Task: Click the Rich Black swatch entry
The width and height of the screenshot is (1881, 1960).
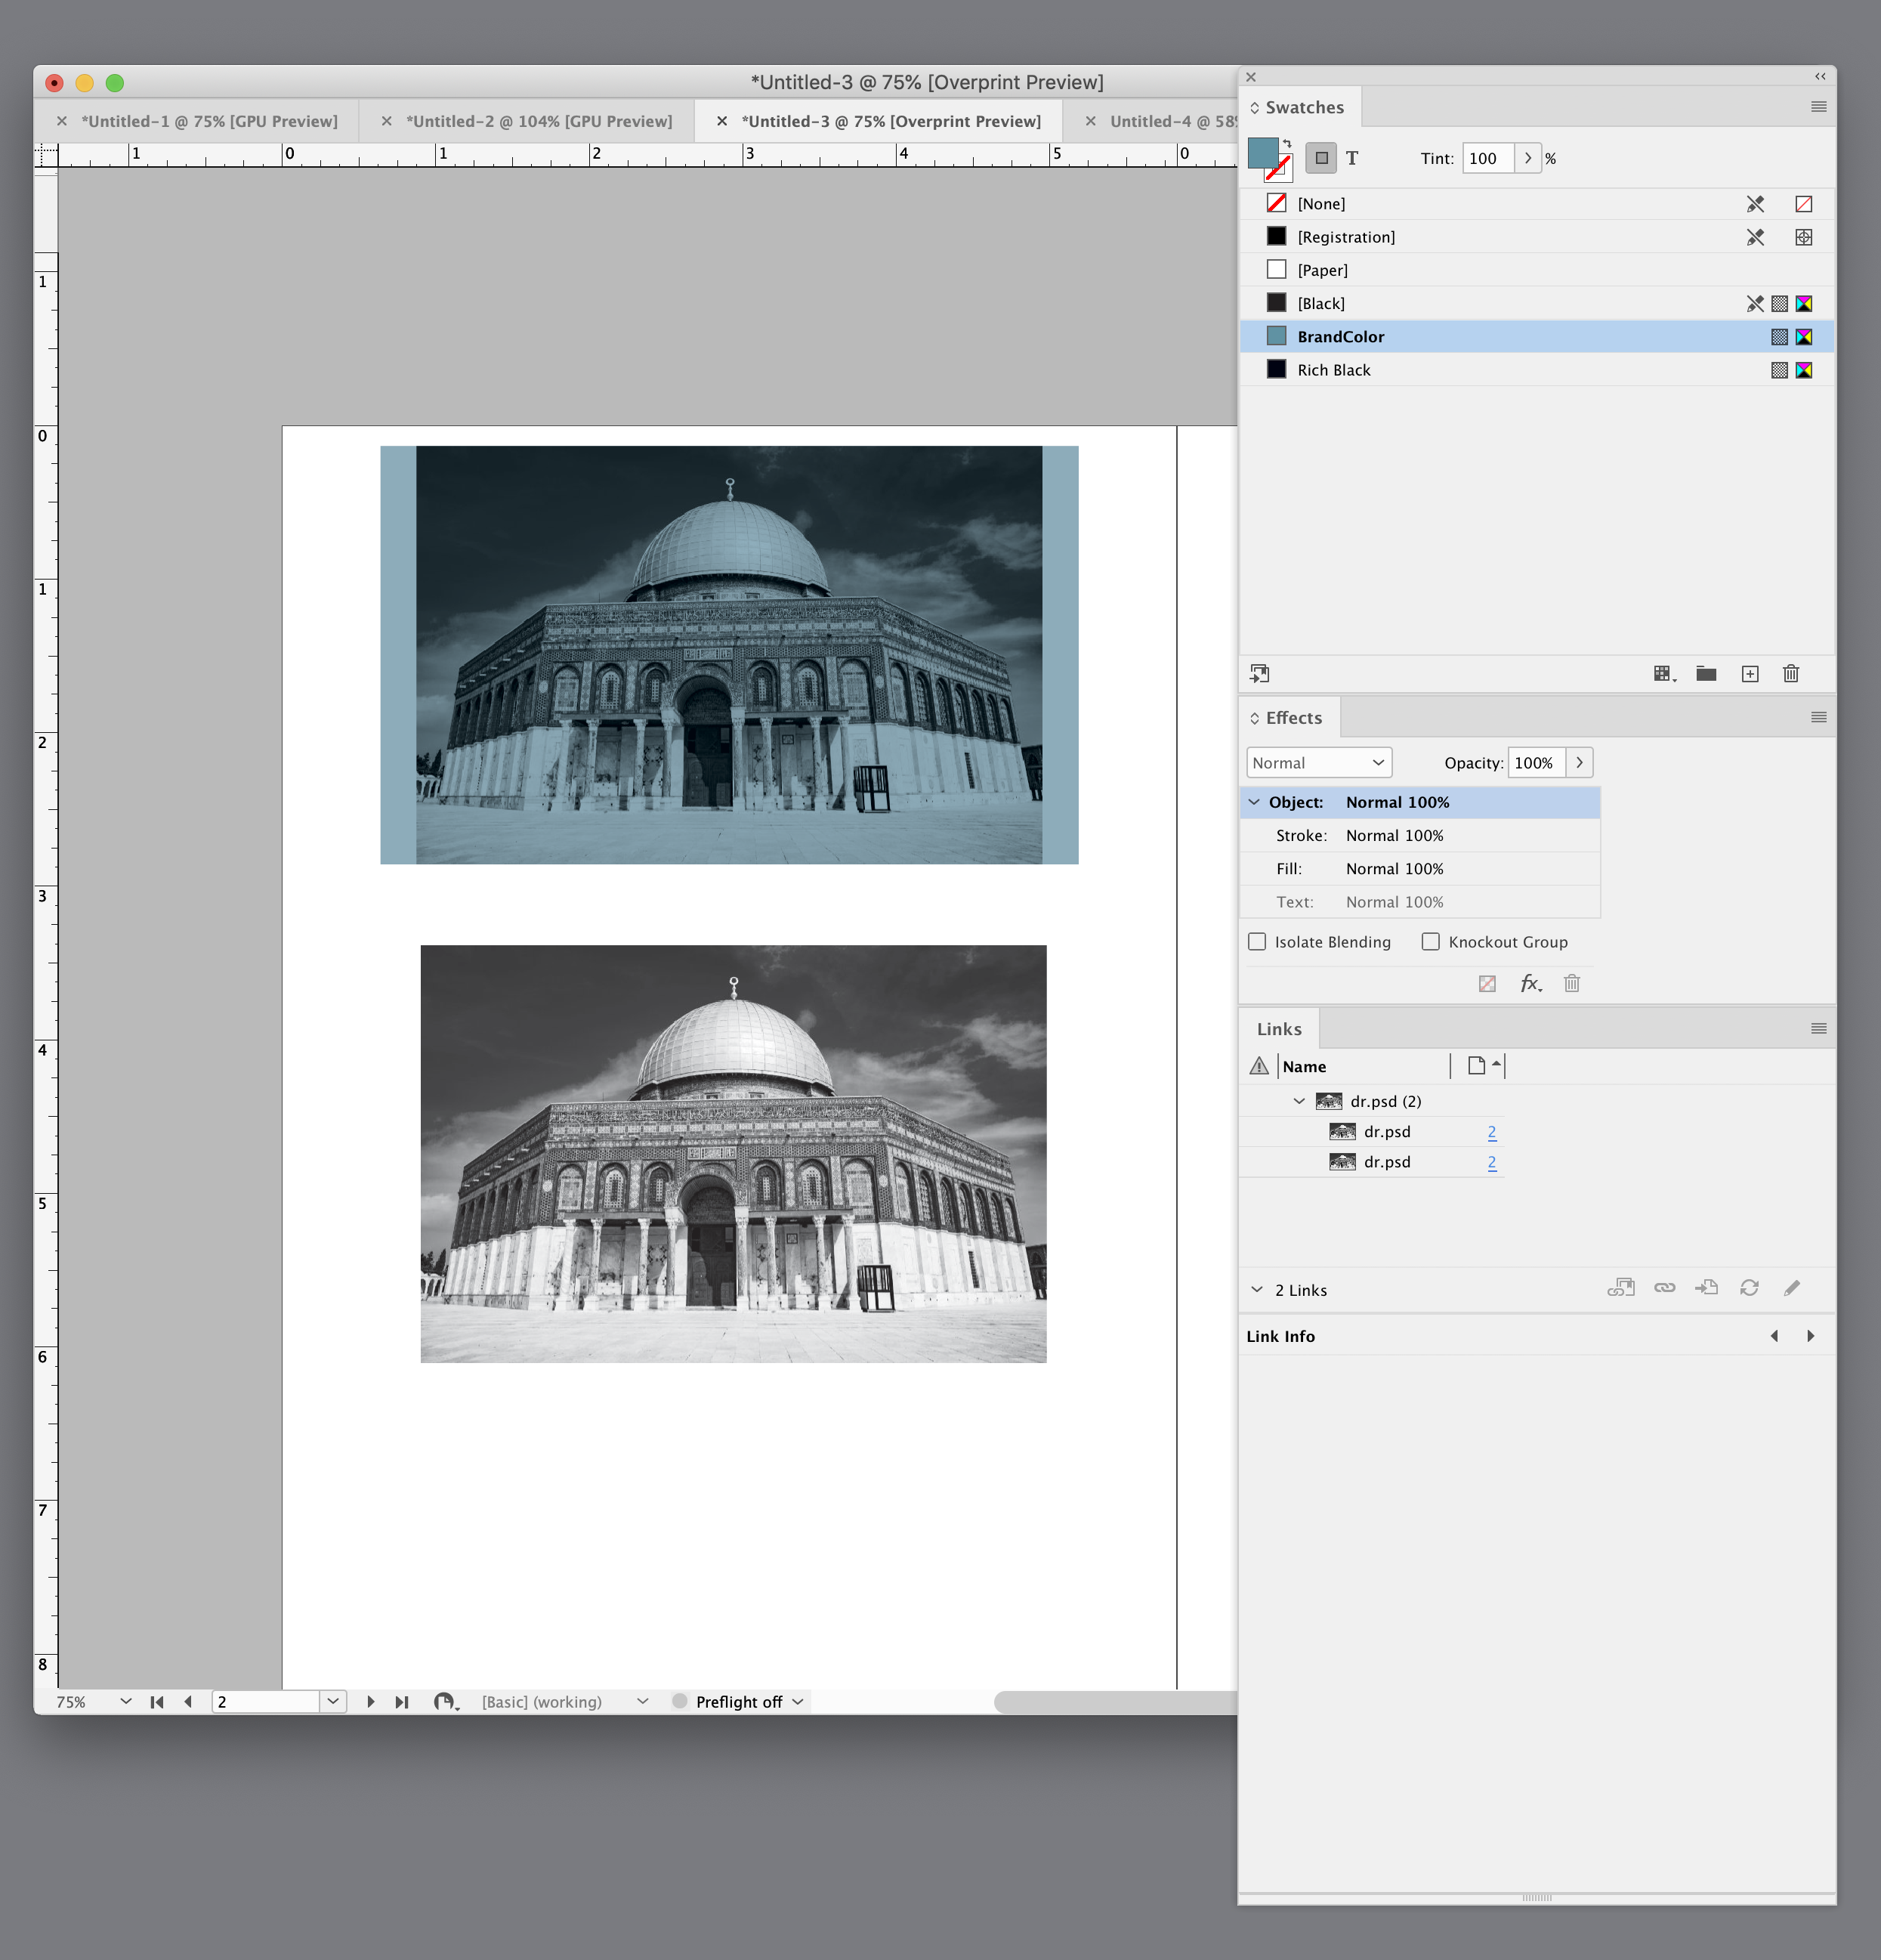Action: click(1335, 369)
